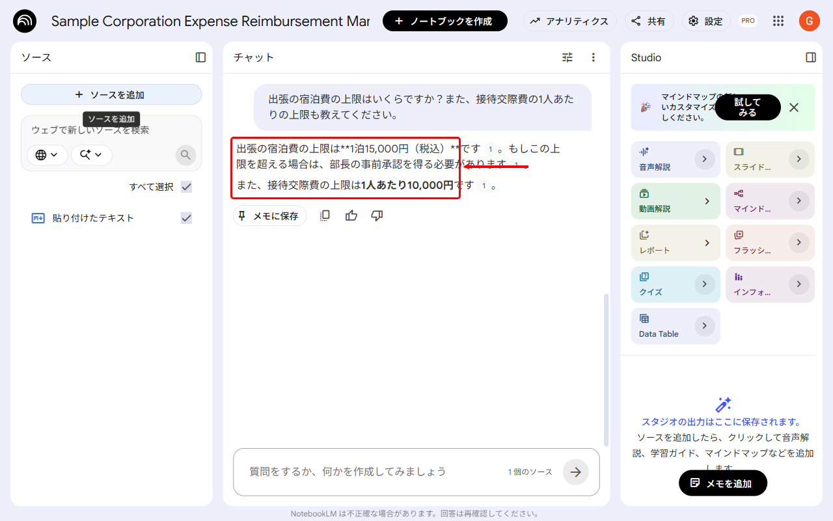Screen dimensions: 833x521
Task: Expand フラッシュカード options arrow
Action: click(799, 243)
